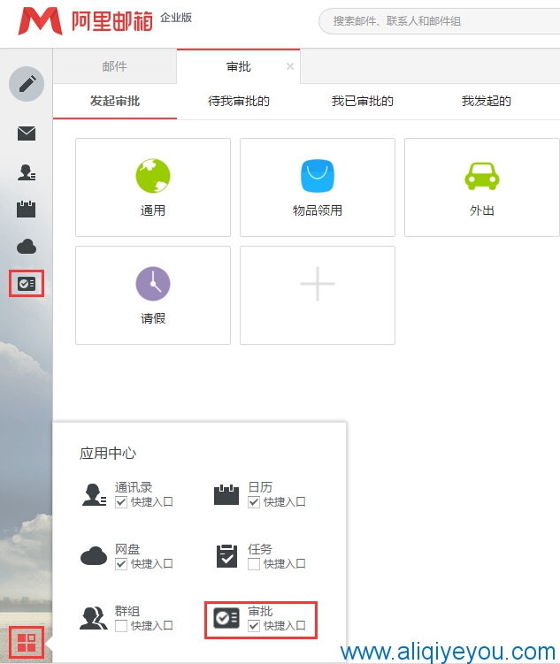Image resolution: width=560 pixels, height=664 pixels.
Task: Click 审批 label in app center
Action: click(260, 611)
